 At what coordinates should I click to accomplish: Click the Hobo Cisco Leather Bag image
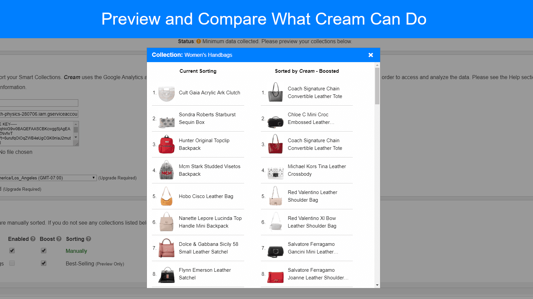pos(166,196)
